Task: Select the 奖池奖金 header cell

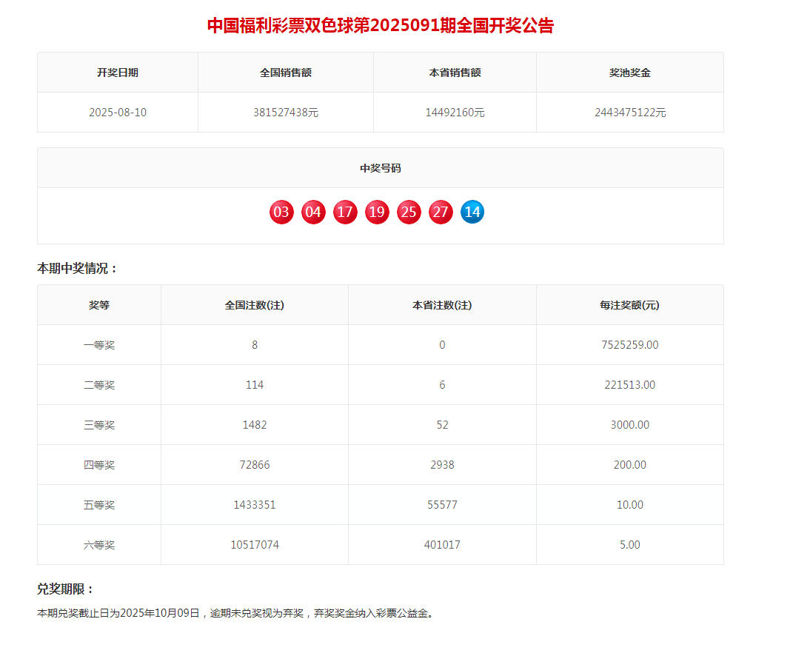Action: [x=629, y=73]
